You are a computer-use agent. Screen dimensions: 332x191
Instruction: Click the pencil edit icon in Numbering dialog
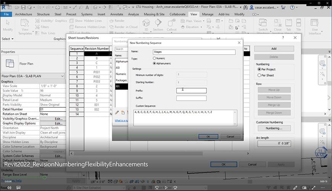117,113
